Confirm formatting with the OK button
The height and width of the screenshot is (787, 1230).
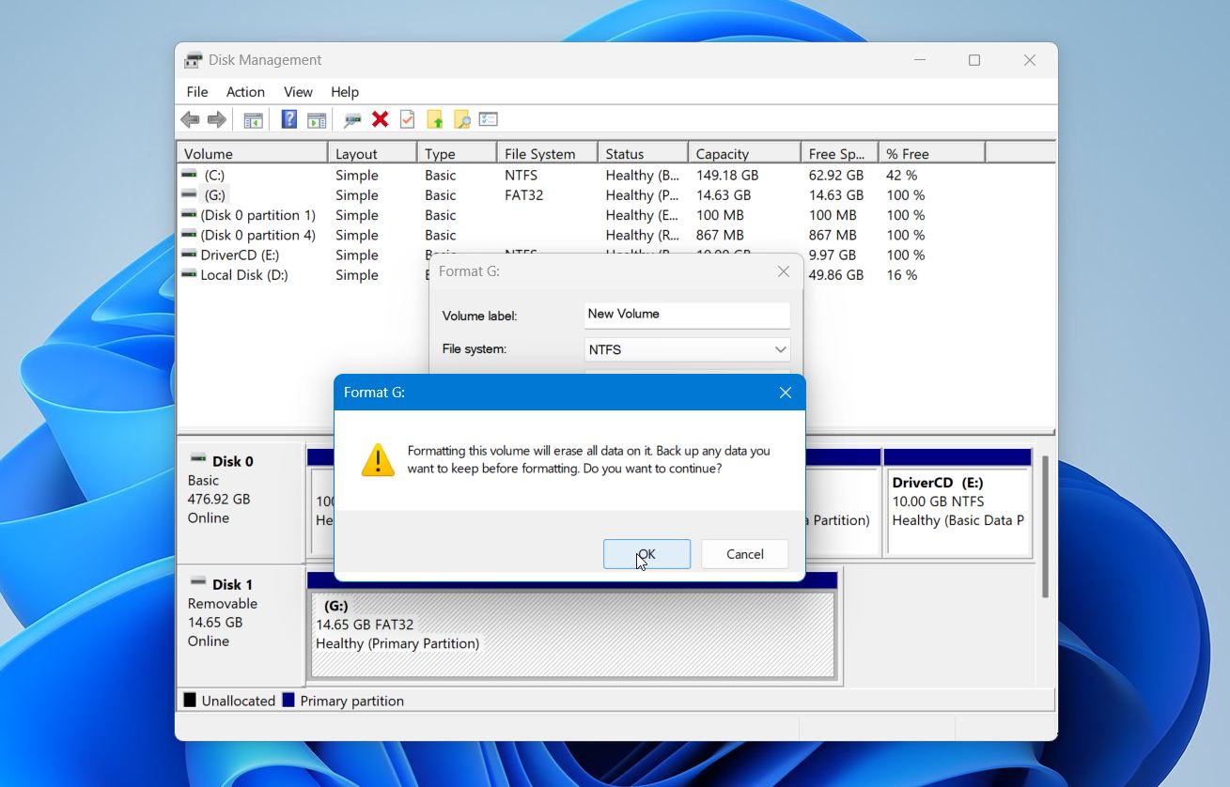(x=646, y=554)
